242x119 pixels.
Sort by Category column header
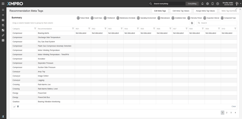[x=16, y=29]
